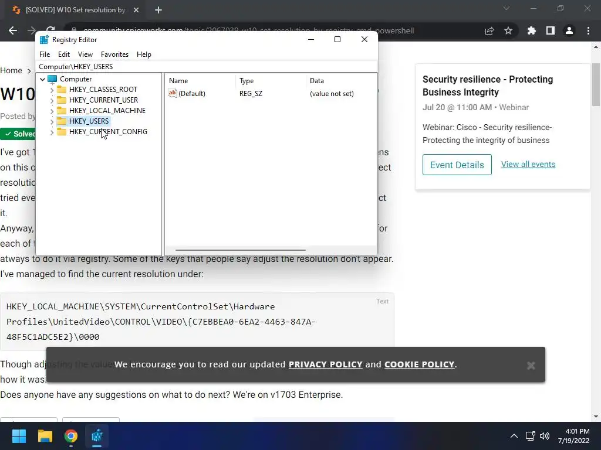This screenshot has height=450, width=601.
Task: Expand the HKEY_CURRENT_CONFIG key
Action: coord(52,132)
